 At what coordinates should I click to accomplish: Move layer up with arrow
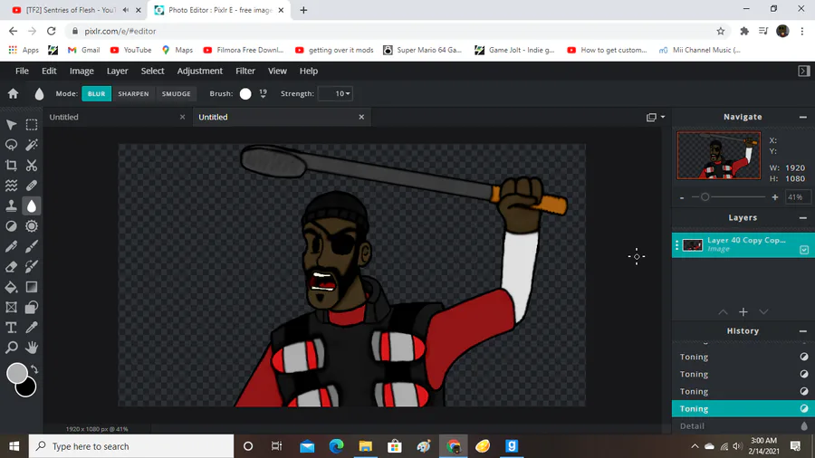pyautogui.click(x=723, y=311)
